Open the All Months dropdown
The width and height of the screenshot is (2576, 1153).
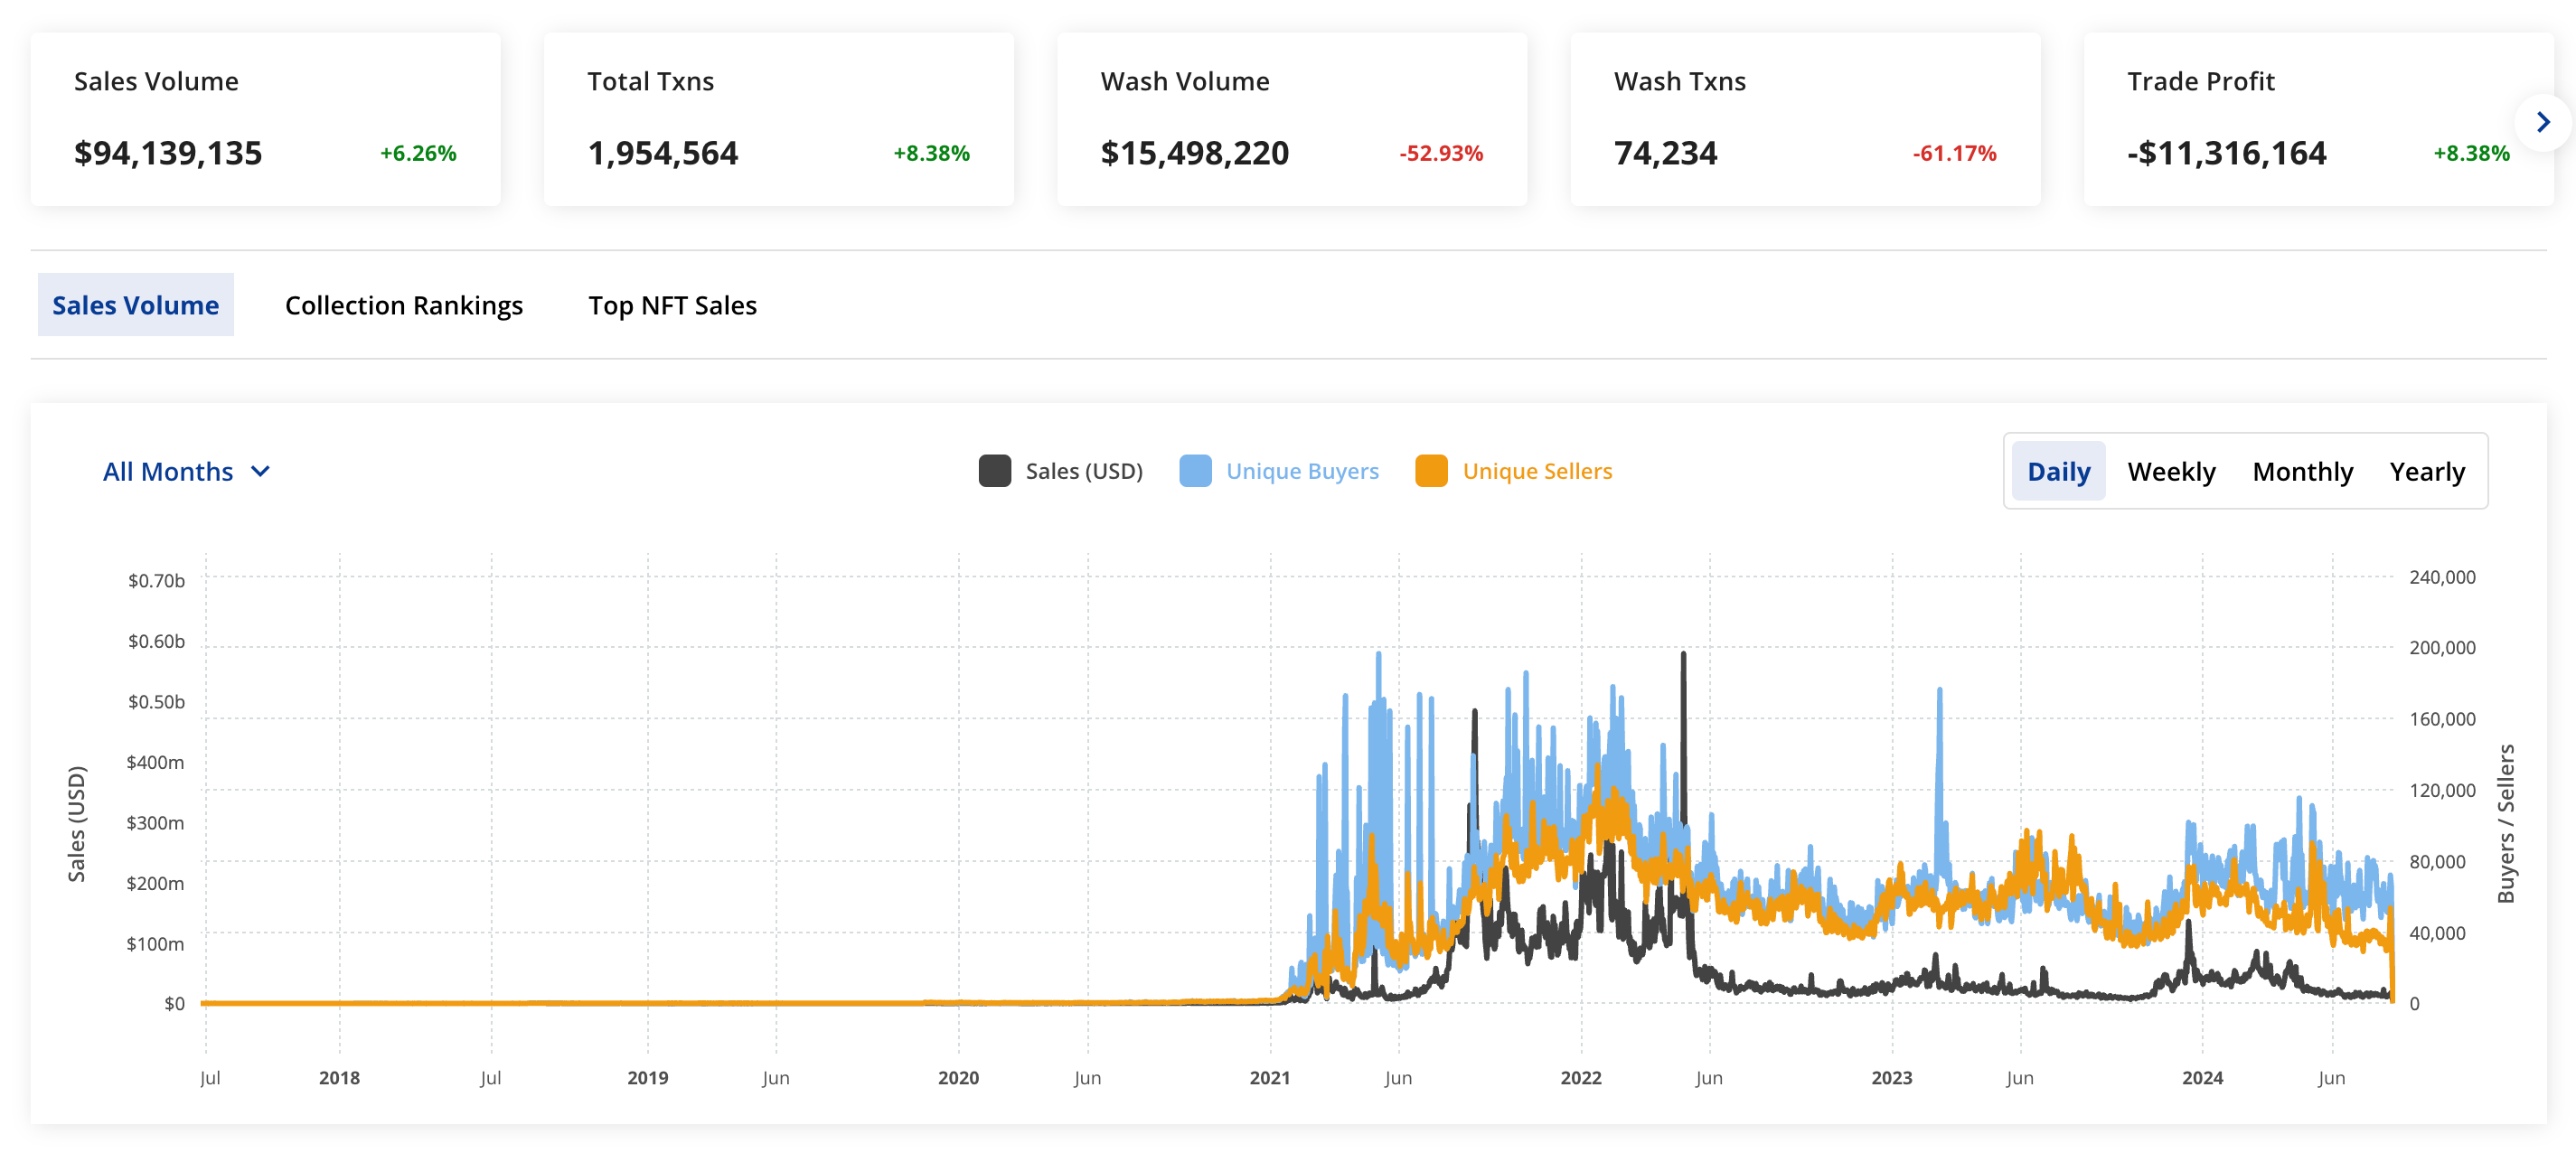168,471
